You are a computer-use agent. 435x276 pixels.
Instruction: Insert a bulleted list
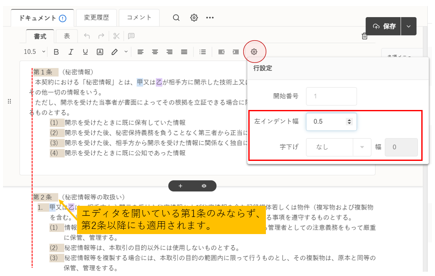[203, 52]
